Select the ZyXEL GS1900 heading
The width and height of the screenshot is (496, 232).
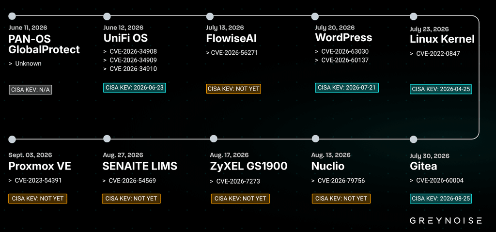248,166
